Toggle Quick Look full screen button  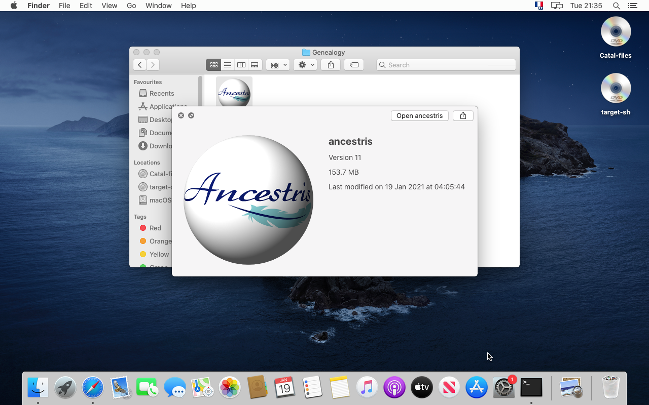pos(191,115)
